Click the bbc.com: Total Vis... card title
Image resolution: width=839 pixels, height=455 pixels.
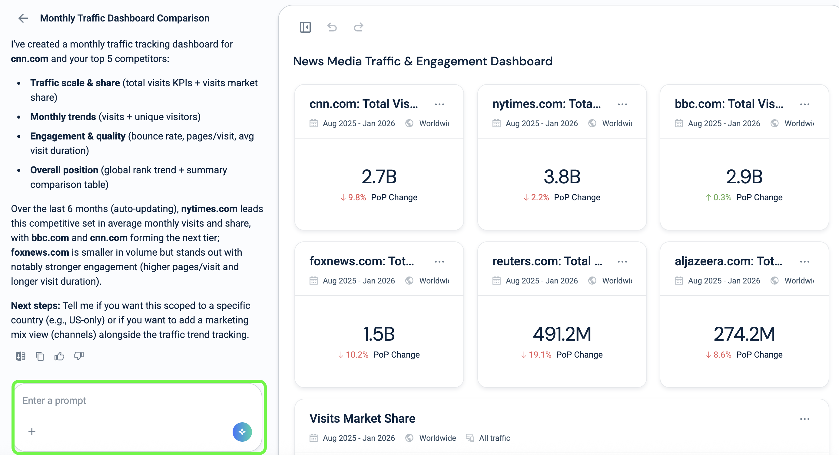729,104
